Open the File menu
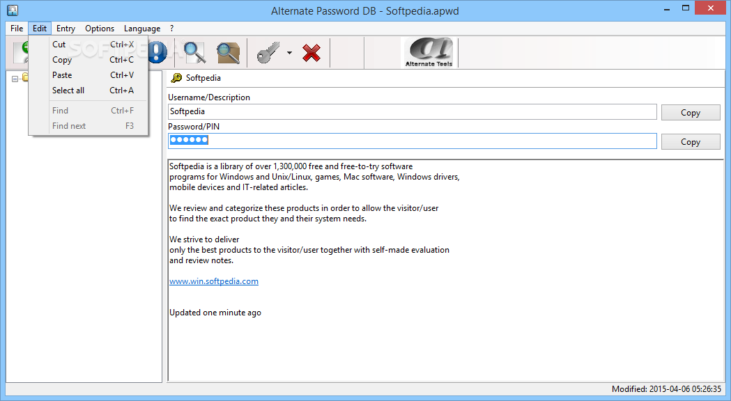This screenshot has height=401, width=731. click(x=17, y=29)
